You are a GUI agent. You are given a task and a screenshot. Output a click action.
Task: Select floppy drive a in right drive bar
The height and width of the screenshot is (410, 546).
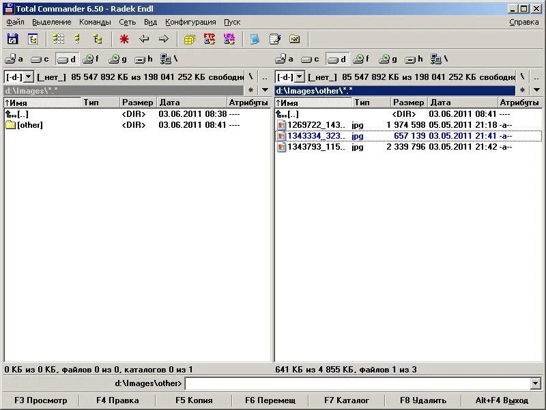click(285, 59)
